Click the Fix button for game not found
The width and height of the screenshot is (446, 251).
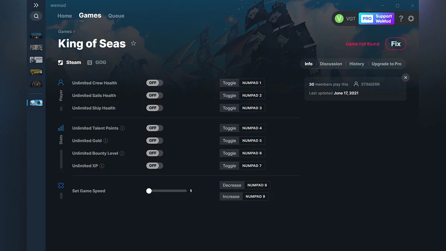(395, 44)
